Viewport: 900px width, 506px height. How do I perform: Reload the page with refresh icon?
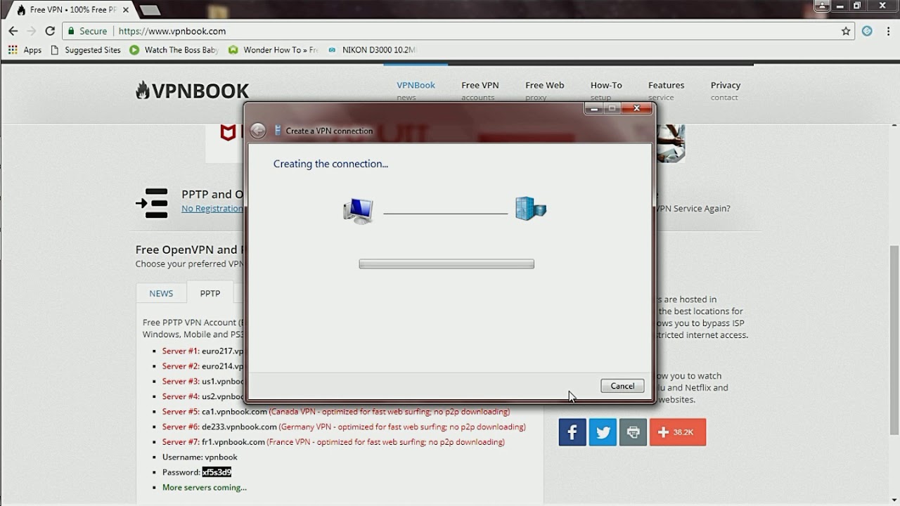[x=50, y=31]
